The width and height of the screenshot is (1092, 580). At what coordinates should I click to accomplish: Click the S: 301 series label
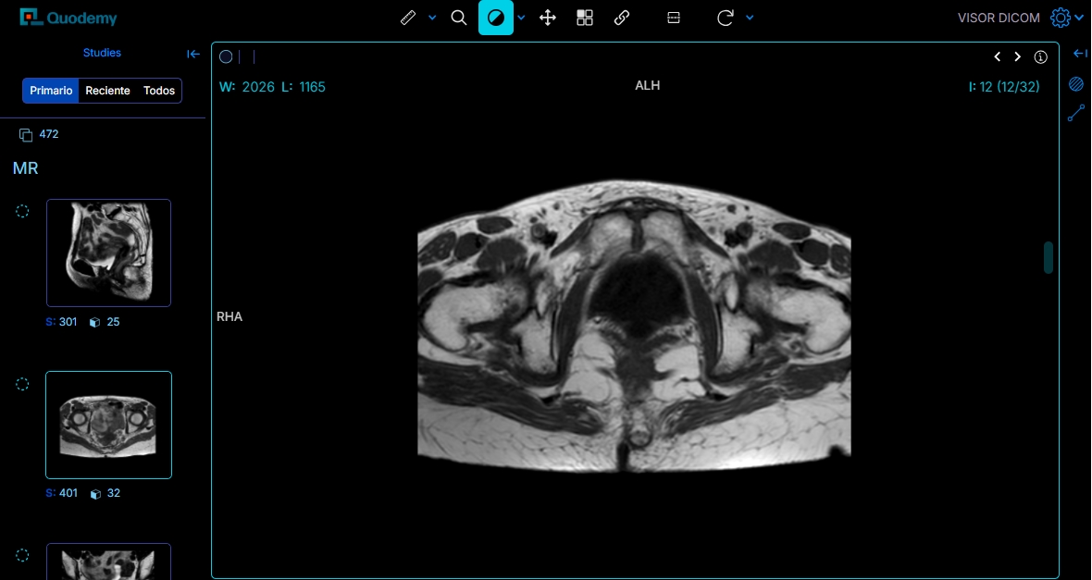tap(61, 322)
